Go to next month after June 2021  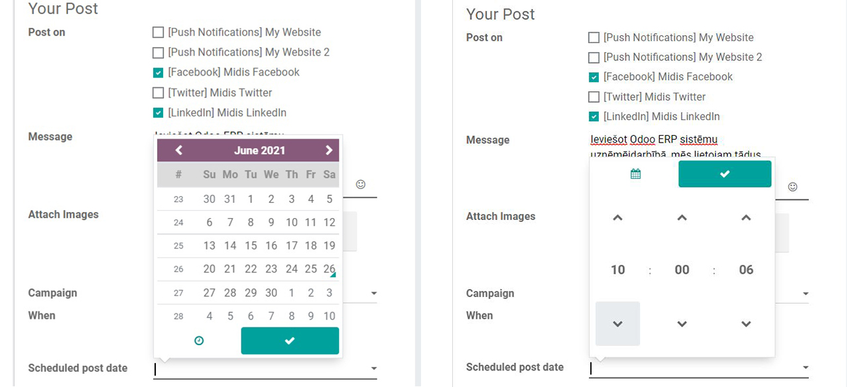[329, 150]
